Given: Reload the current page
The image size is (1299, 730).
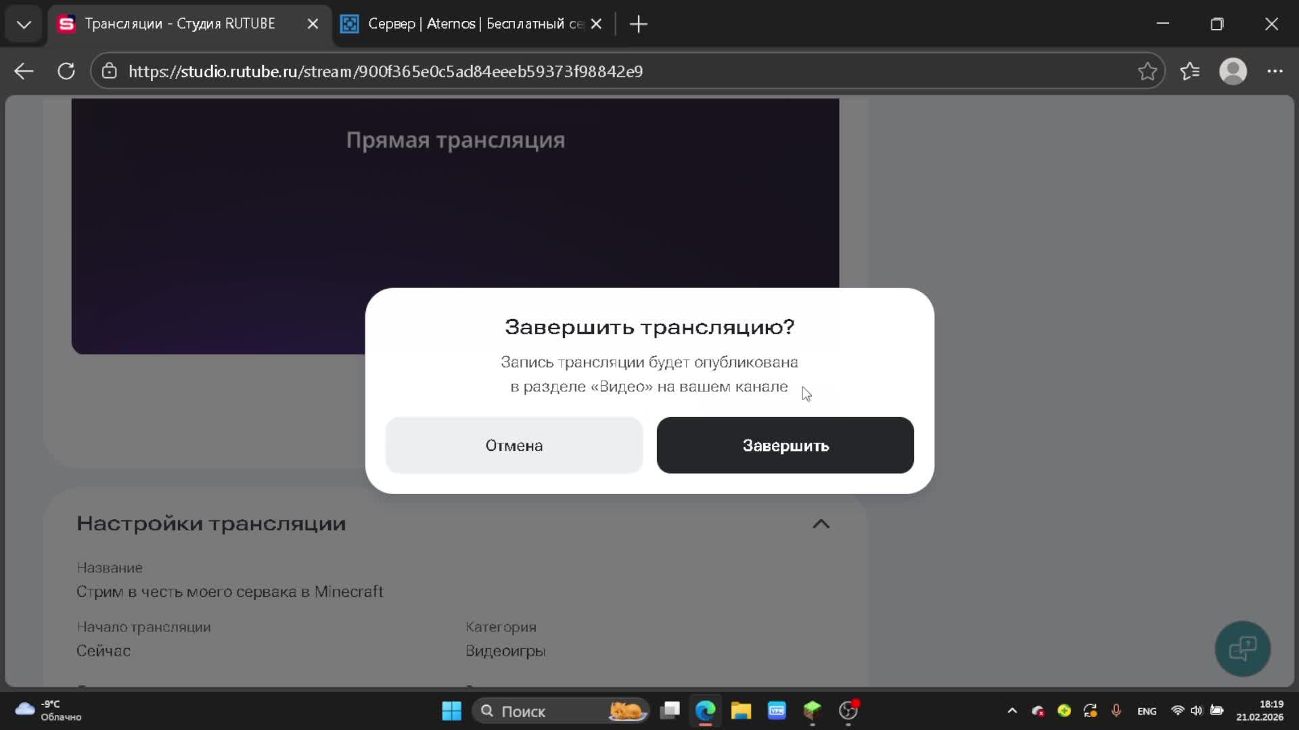Looking at the screenshot, I should tap(66, 71).
